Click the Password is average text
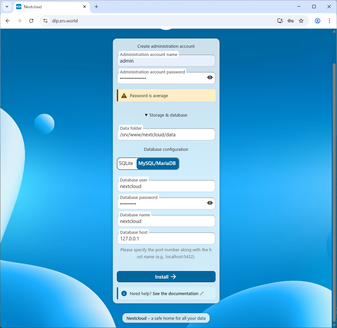 (x=149, y=96)
